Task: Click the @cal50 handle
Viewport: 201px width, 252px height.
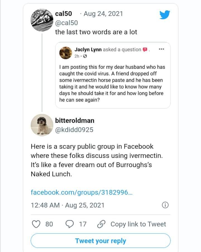Action: coord(66,23)
